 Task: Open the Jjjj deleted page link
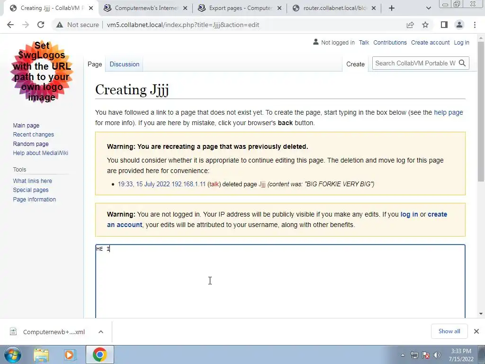[x=262, y=184]
